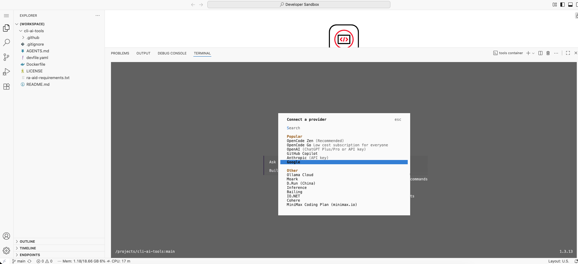The image size is (578, 264).
Task: Open the Accounts icon in activity bar
Action: pos(6,236)
